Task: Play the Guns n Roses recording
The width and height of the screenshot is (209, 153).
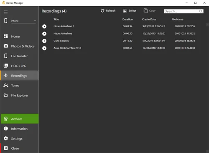Action: point(44,41)
